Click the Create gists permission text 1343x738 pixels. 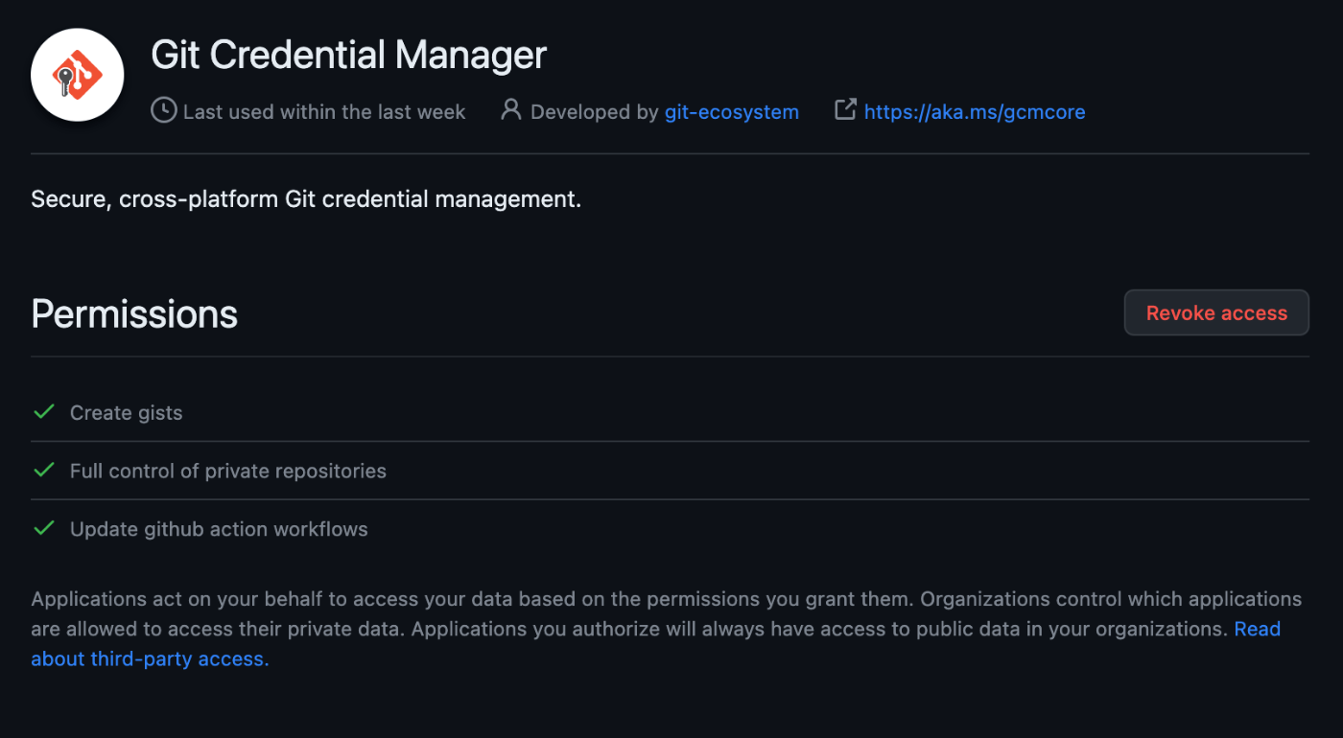[126, 413]
